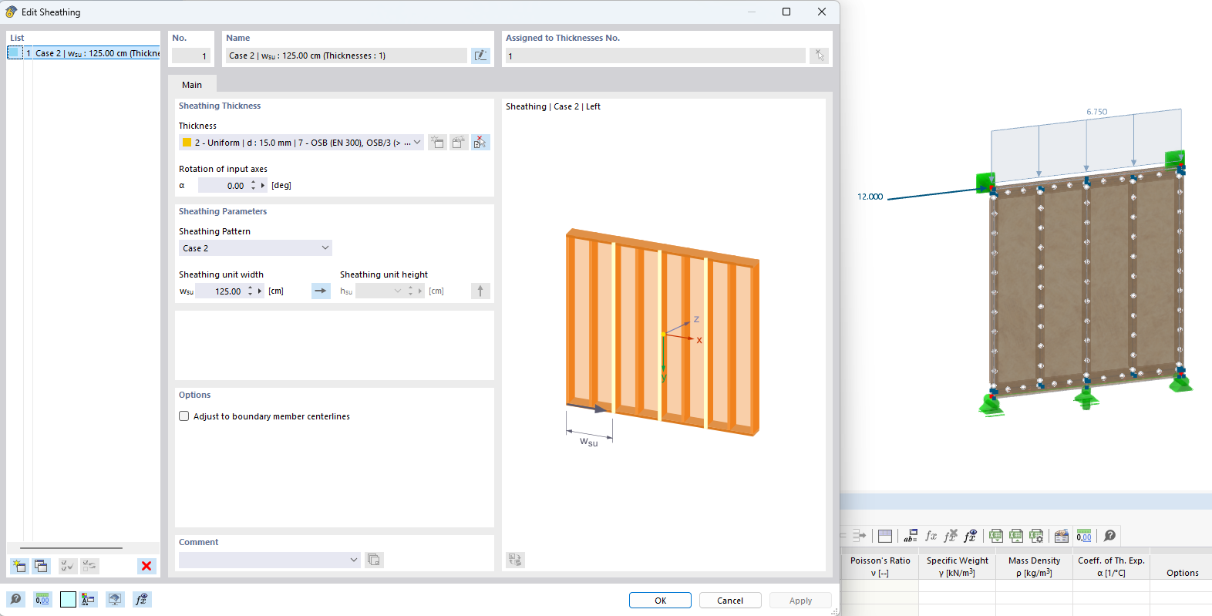Click the 12.000 load label in the 3D model view
This screenshot has width=1212, height=616.
pos(870,197)
